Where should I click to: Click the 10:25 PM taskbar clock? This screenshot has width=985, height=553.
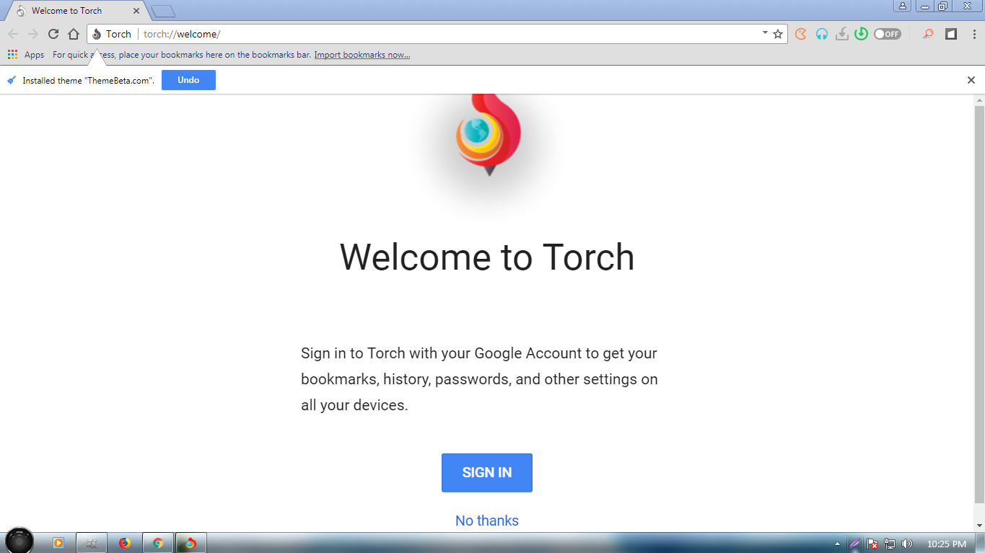click(947, 544)
